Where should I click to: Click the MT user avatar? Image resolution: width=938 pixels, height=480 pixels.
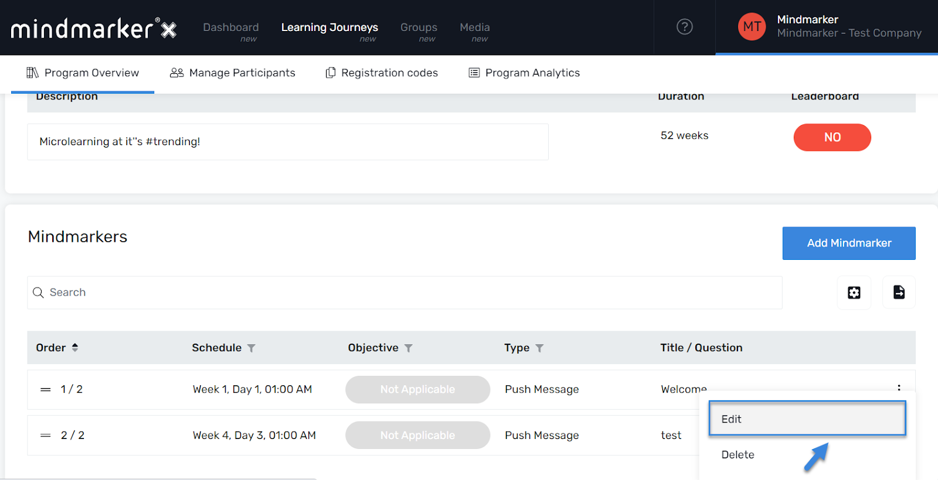[x=752, y=27]
